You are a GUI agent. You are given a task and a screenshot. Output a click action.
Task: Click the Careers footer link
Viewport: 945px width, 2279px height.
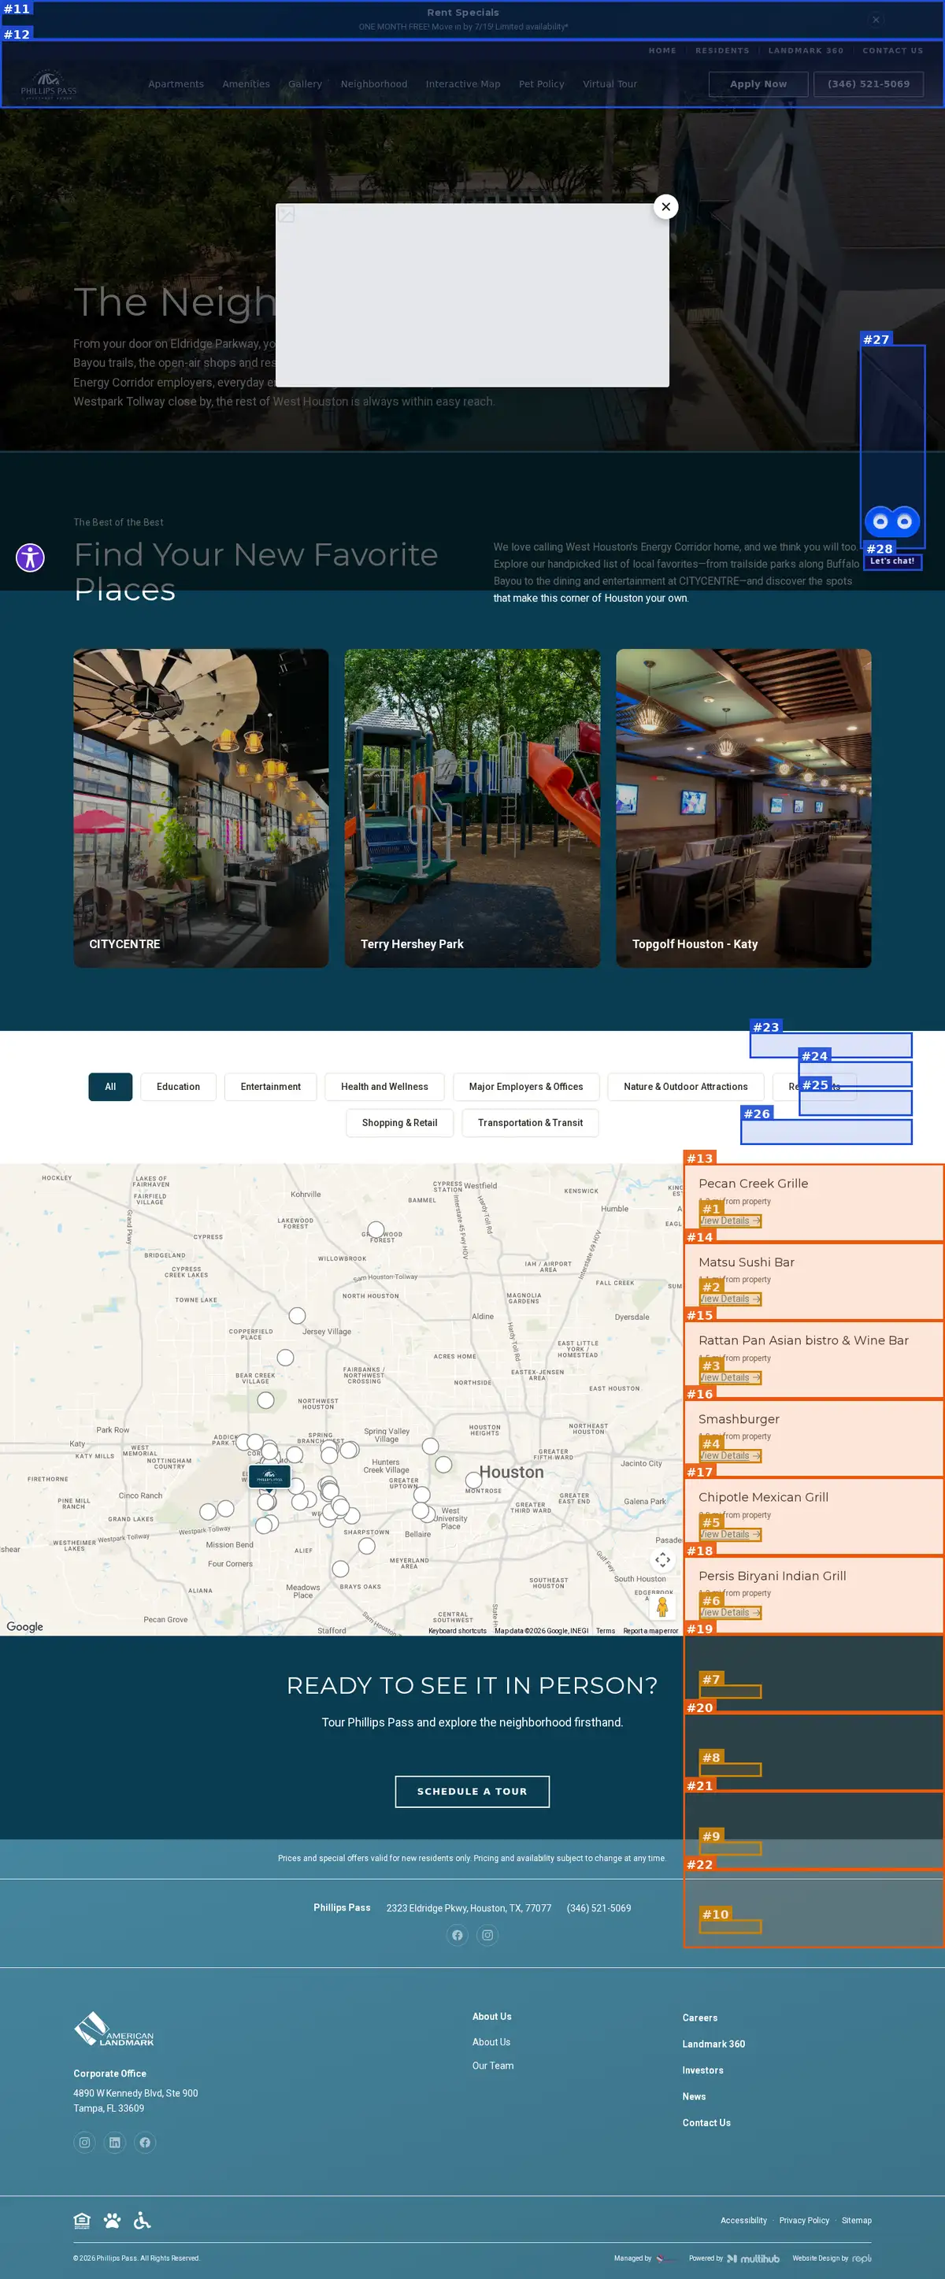700,2018
